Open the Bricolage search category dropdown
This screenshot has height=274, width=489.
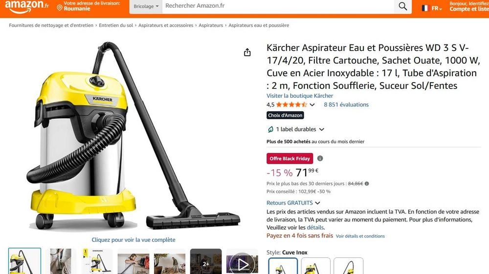[146, 6]
